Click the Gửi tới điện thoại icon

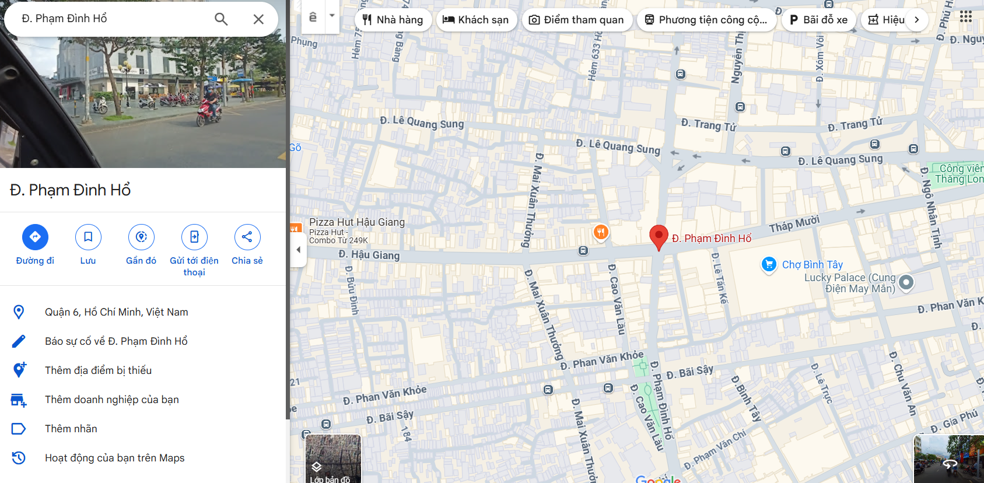(194, 237)
